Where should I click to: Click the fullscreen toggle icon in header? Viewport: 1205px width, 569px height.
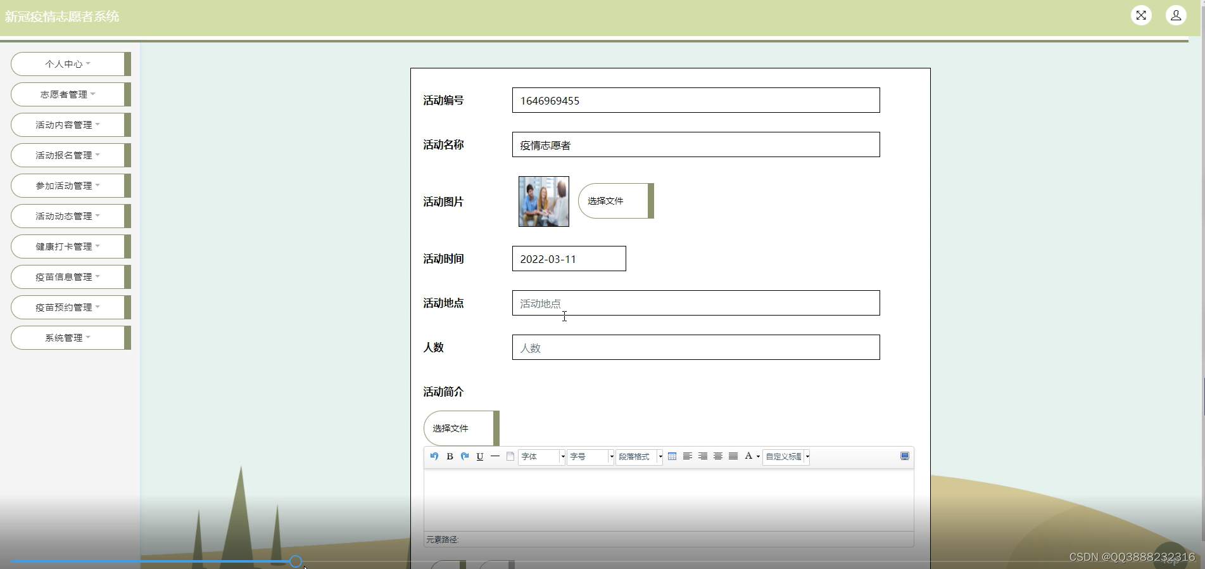[1141, 15]
